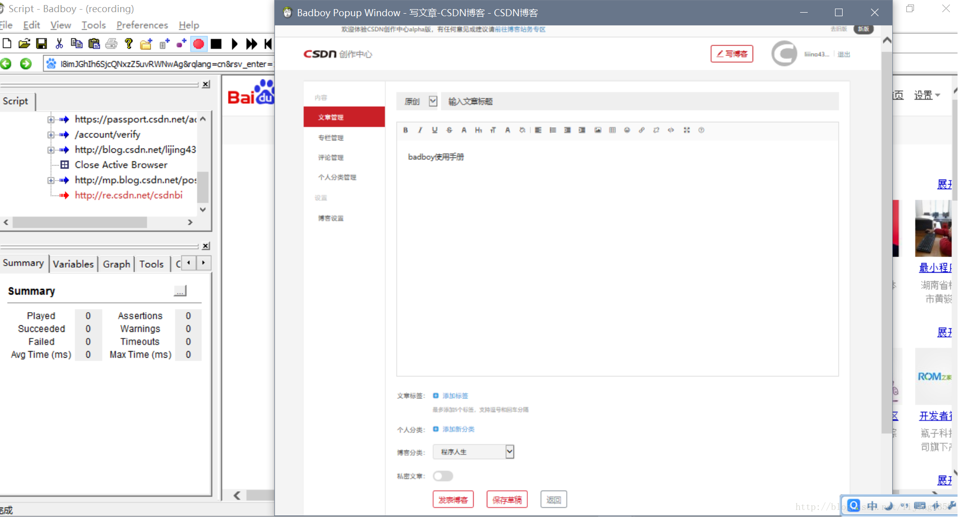Save the script using the floppy disk icon
Viewport: 958px width, 517px height.
pyautogui.click(x=41, y=44)
